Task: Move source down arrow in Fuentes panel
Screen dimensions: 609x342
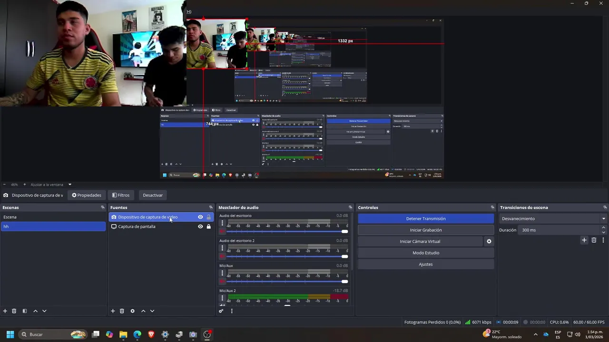Action: (152, 311)
